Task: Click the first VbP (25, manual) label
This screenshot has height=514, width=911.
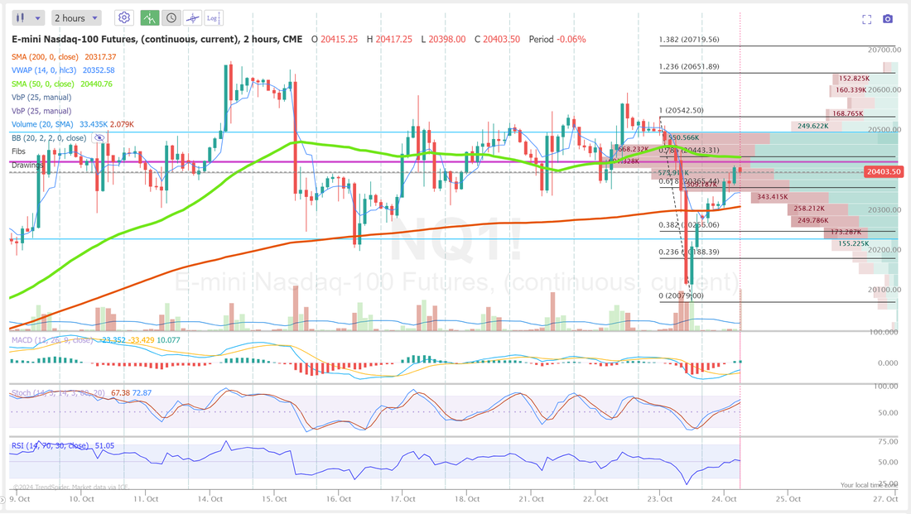Action: tap(41, 98)
